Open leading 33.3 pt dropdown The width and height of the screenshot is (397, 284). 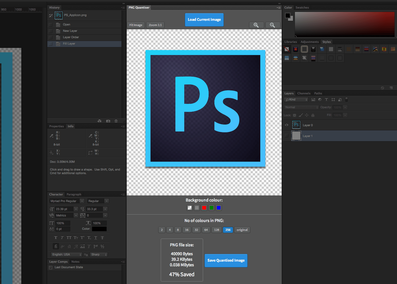coord(105,209)
